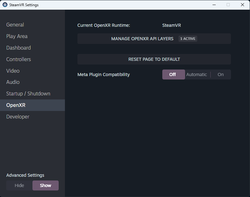Screen dimensions: 250x197
Task: Click Reset Page to Default
Action: [x=154, y=59]
